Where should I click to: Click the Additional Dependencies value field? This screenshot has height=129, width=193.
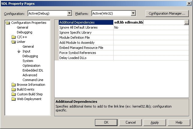tap(149, 22)
